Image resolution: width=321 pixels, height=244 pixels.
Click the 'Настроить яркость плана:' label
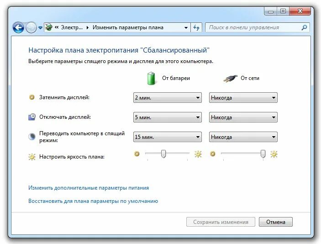(72, 157)
